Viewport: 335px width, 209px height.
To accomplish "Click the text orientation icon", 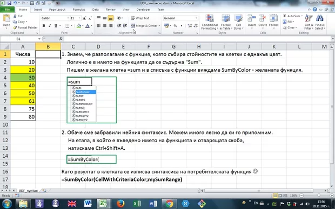I will tap(119, 18).
